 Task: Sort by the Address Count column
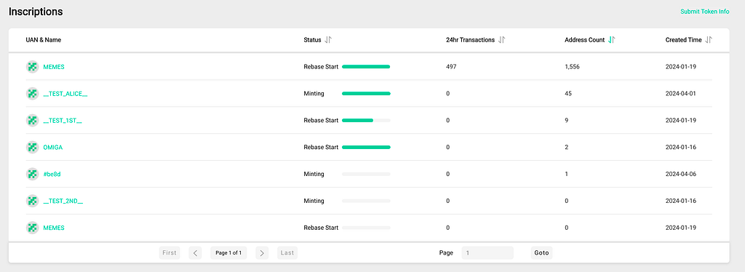(611, 40)
